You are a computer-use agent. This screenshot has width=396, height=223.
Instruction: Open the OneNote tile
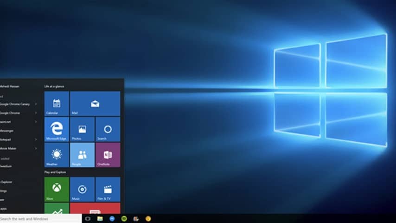point(108,155)
